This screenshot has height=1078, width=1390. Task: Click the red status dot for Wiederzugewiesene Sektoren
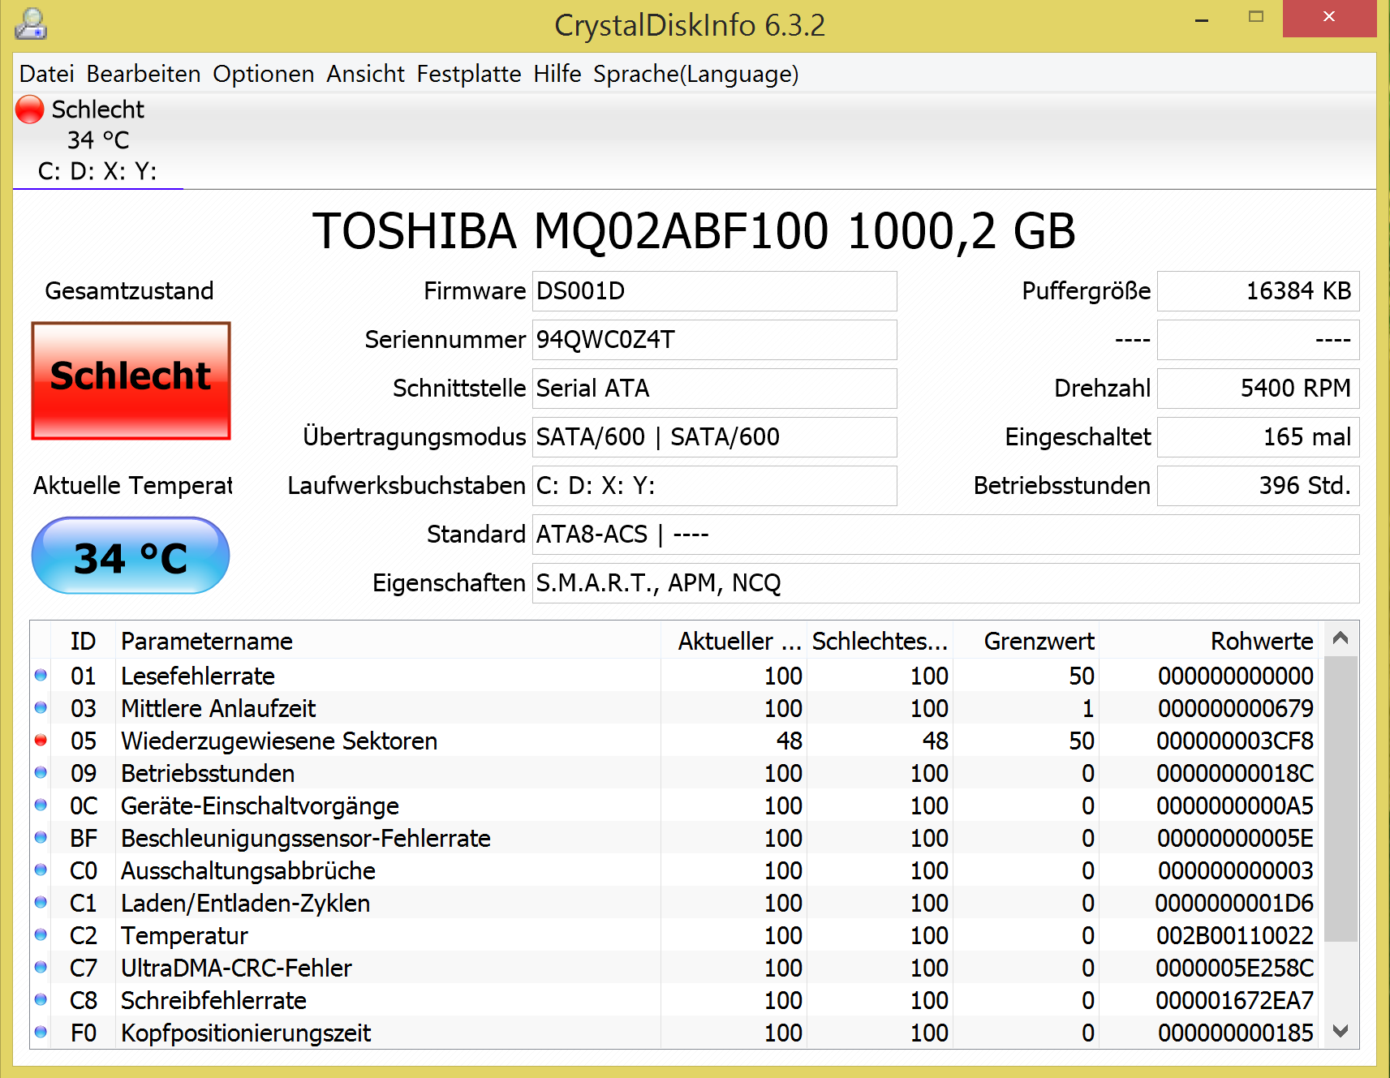pyautogui.click(x=41, y=740)
